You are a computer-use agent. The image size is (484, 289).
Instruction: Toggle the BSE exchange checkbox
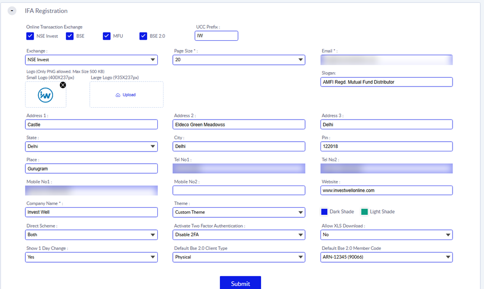70,36
